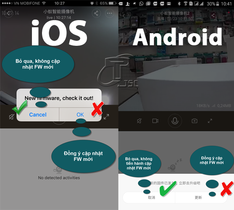Tap the Android live camera preview
This screenshot has width=234, height=210.
pos(176,59)
